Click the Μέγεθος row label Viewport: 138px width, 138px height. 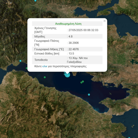40,36
